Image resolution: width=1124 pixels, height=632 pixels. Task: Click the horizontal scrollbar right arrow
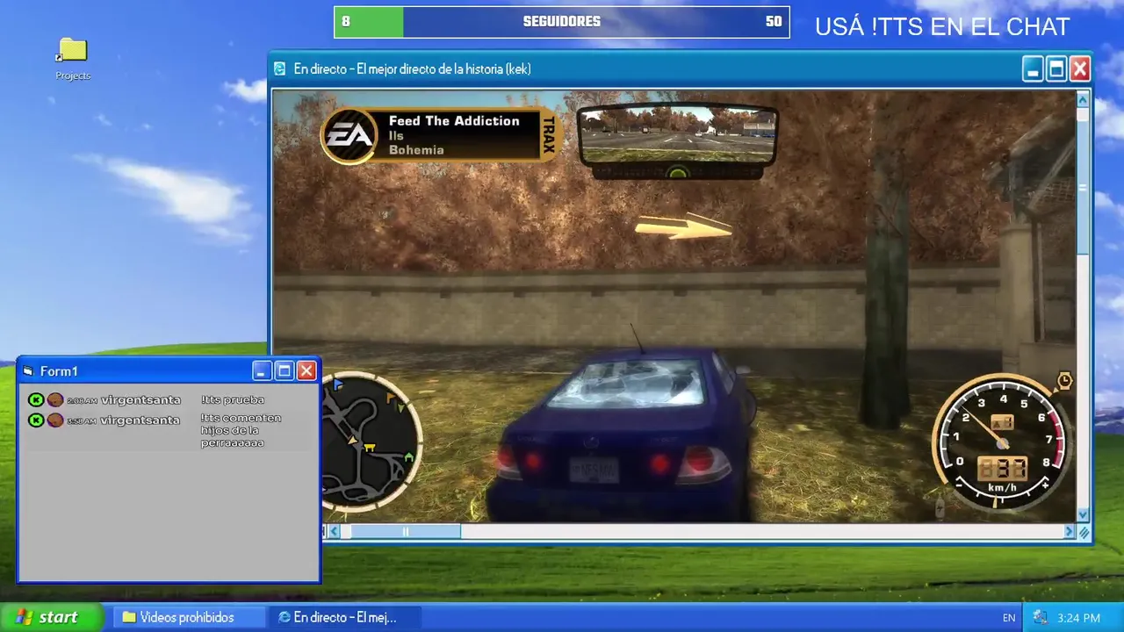(1070, 531)
